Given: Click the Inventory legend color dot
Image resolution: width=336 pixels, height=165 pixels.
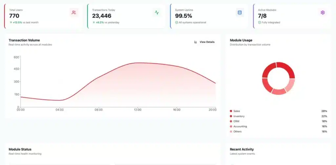Looking at the screenshot, I should pyautogui.click(x=231, y=116).
